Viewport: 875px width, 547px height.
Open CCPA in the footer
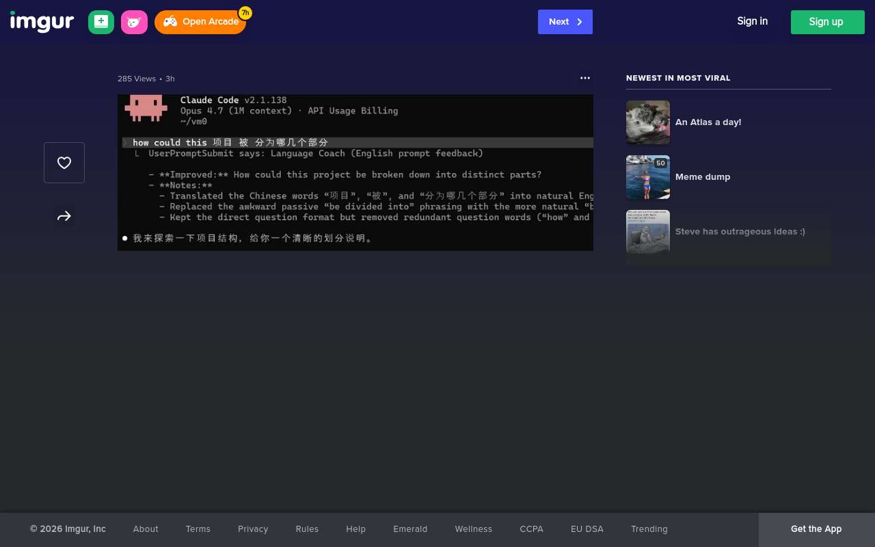[531, 529]
